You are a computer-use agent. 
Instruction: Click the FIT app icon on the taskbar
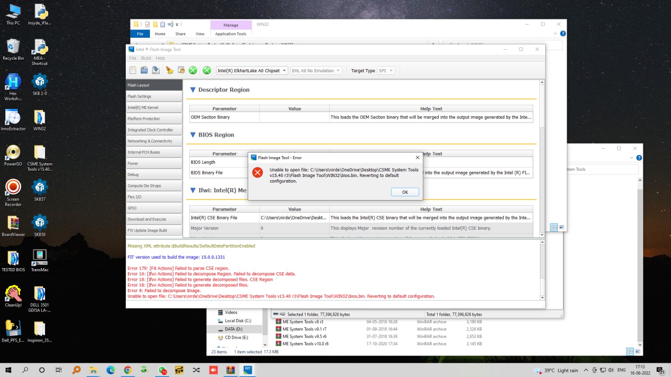pos(247,370)
